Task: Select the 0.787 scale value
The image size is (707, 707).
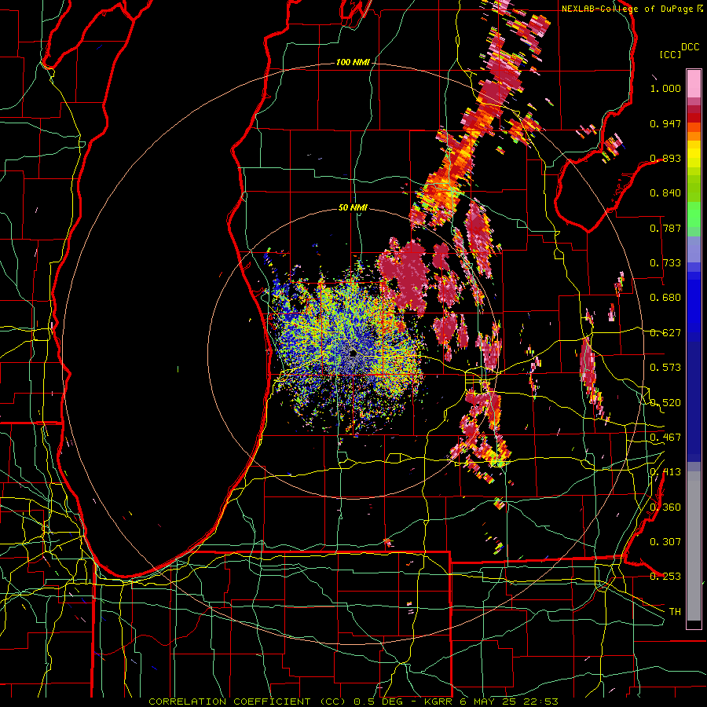Action: [x=665, y=228]
